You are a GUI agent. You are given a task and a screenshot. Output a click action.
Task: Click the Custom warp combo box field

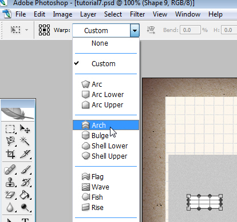coord(101,30)
